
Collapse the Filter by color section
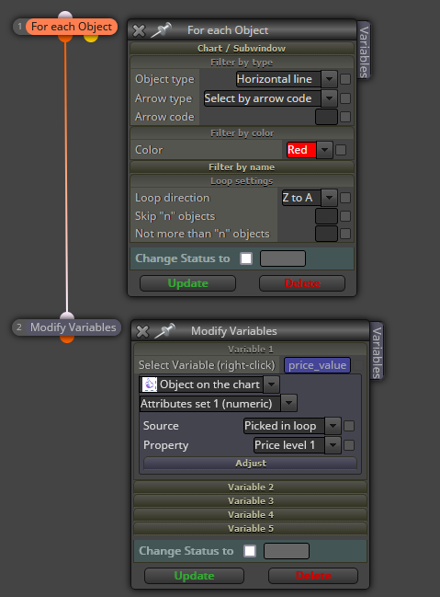[242, 133]
